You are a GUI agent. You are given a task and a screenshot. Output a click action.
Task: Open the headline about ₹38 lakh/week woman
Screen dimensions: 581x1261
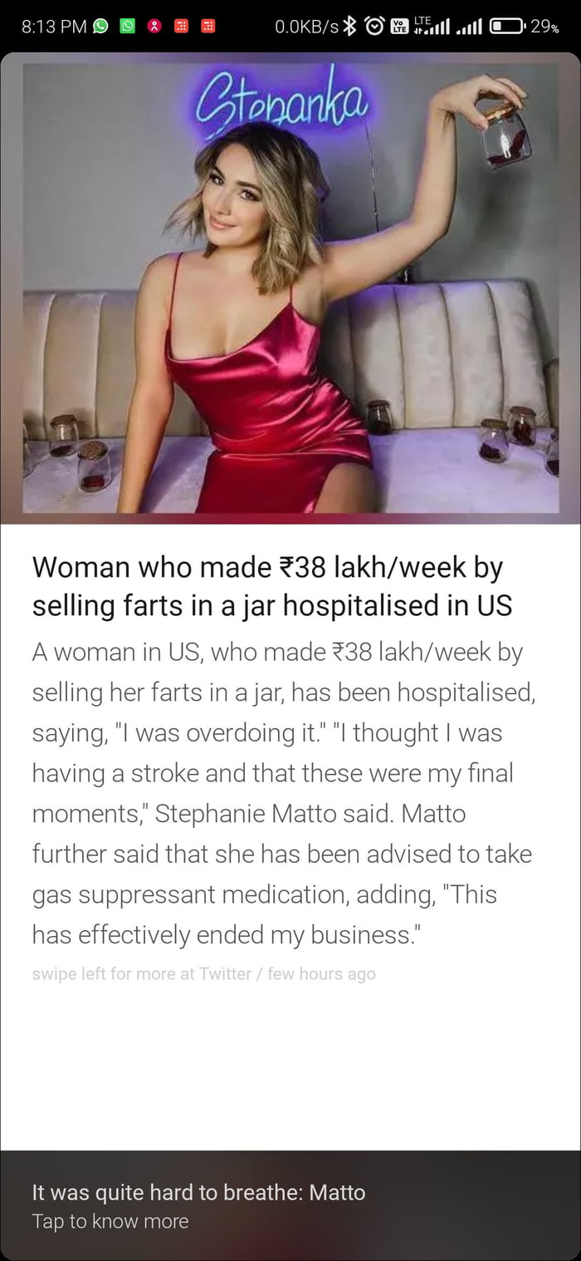pyautogui.click(x=272, y=586)
